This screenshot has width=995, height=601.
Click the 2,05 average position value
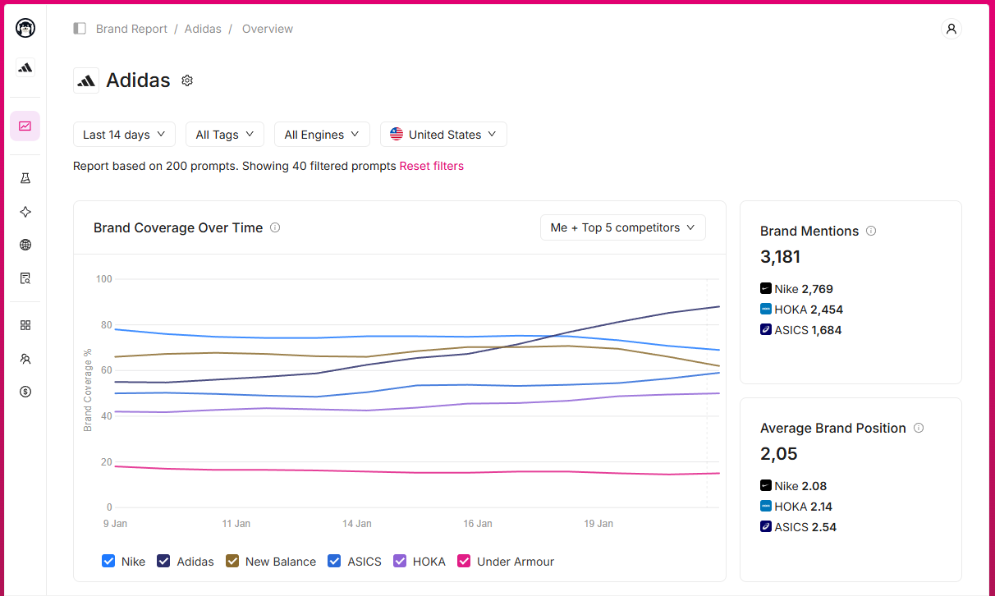[779, 454]
